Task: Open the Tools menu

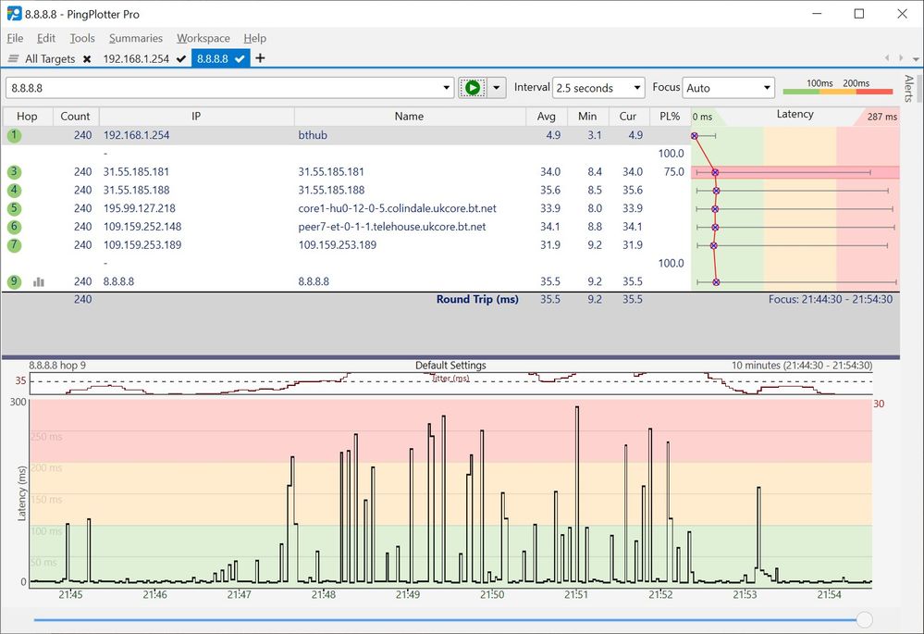Action: [81, 38]
